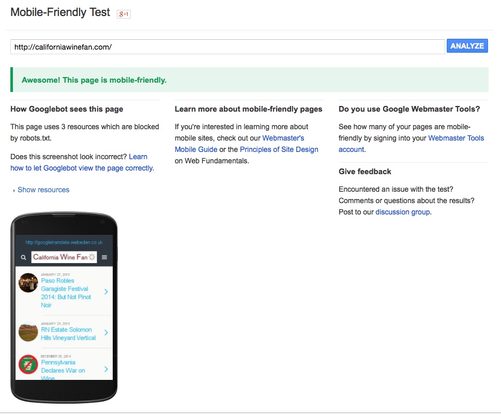Image resolution: width=501 pixels, height=414 pixels.
Task: Expand the Show resources disclosure triangle
Action: (14, 190)
